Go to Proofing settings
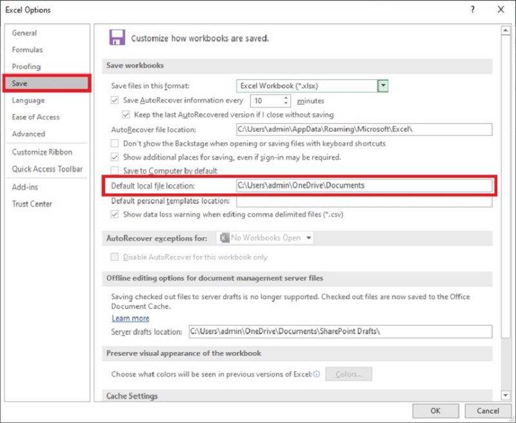 tap(27, 66)
